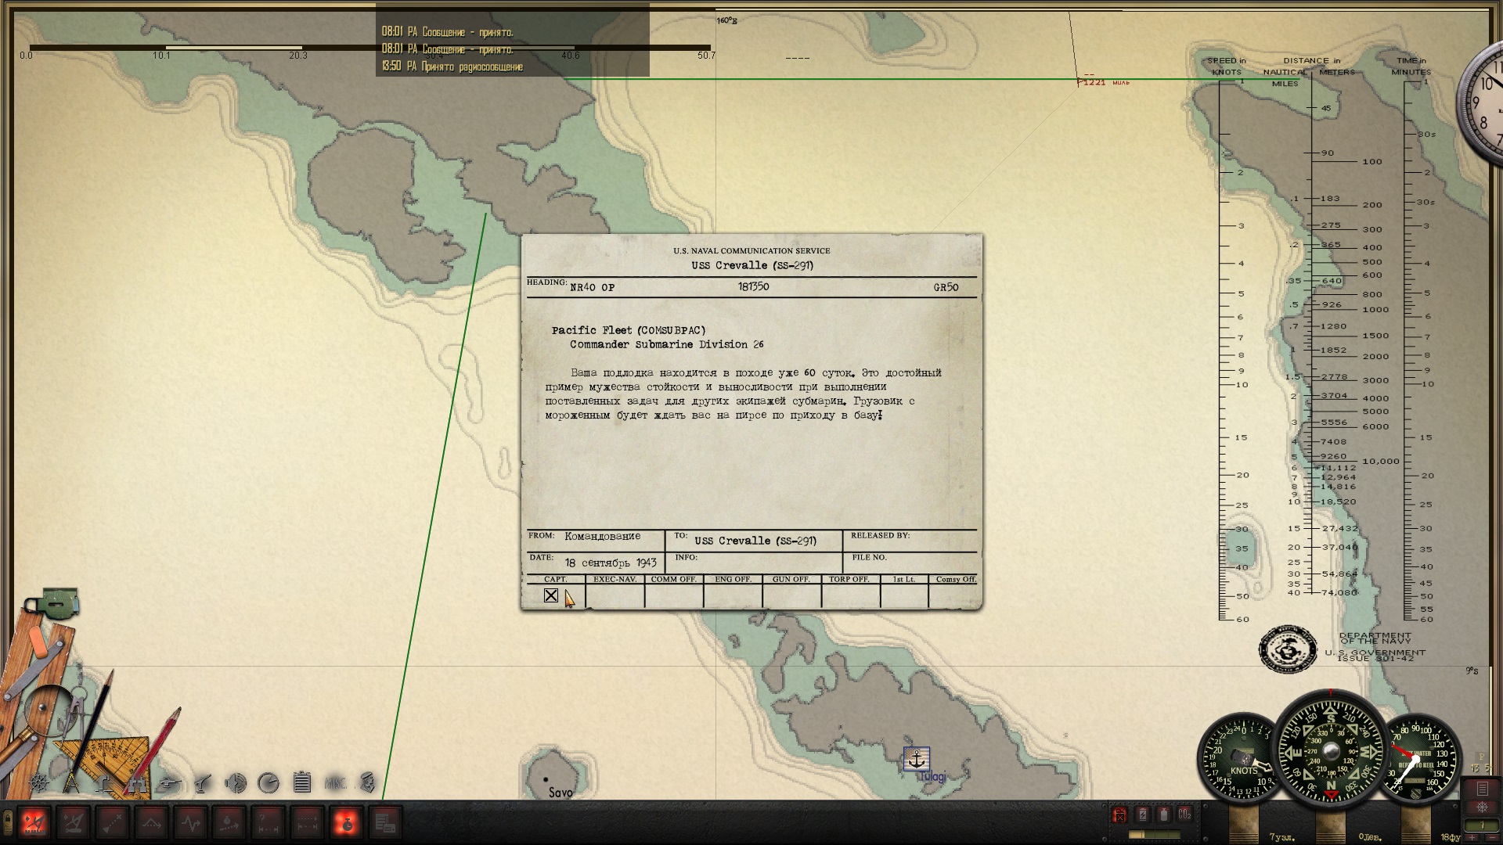Open the clipboard crew management icon
The width and height of the screenshot is (1503, 845).
click(302, 782)
